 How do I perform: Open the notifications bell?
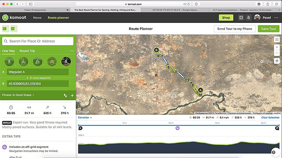pyautogui.click(x=249, y=18)
